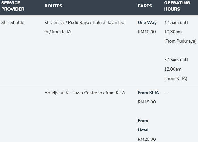Click the RM10.00 fare amount
Screen dimensions: 198x142
(147, 32)
